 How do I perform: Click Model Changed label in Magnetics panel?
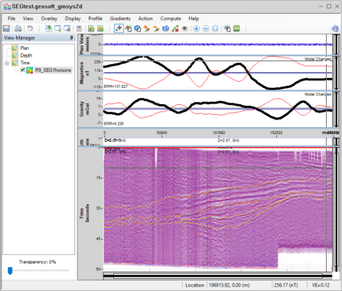(x=318, y=59)
